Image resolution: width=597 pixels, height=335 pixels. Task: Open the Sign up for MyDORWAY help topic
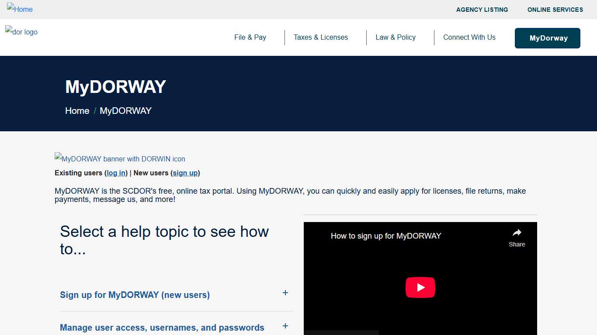[135, 295]
